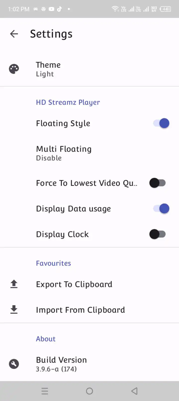Image resolution: width=179 pixels, height=401 pixels.
Task: Tap the Build Version entry
Action: (61, 364)
